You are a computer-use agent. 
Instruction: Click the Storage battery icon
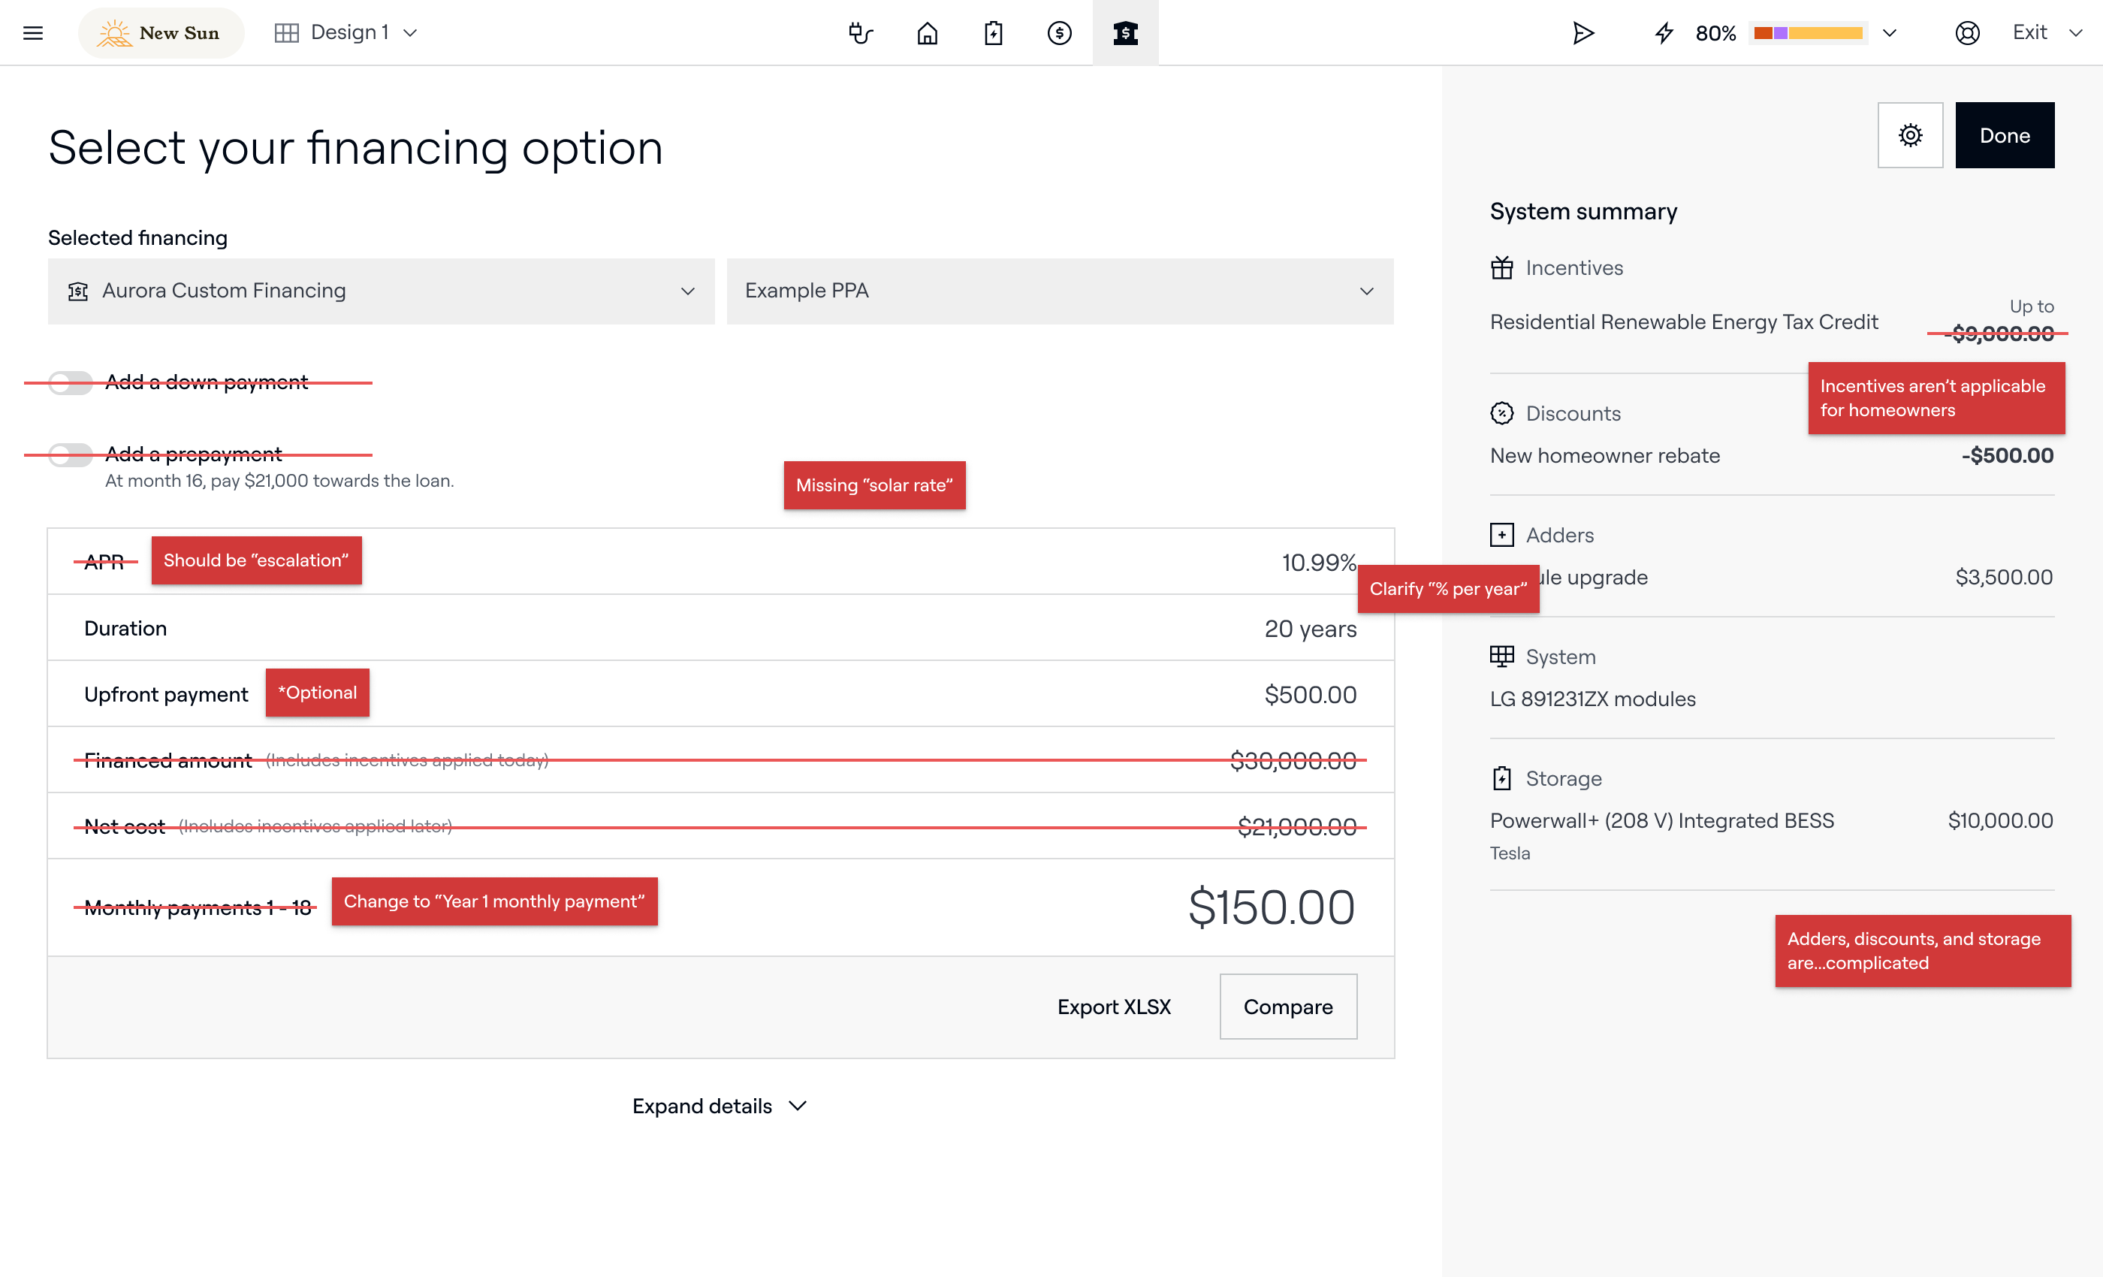click(1501, 778)
